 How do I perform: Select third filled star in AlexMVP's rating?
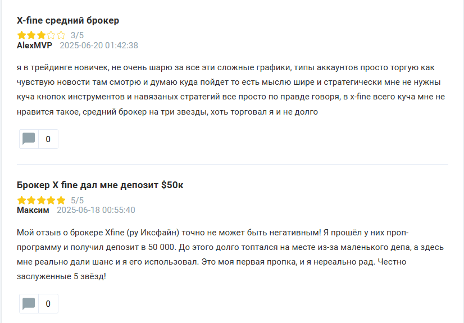[41, 35]
